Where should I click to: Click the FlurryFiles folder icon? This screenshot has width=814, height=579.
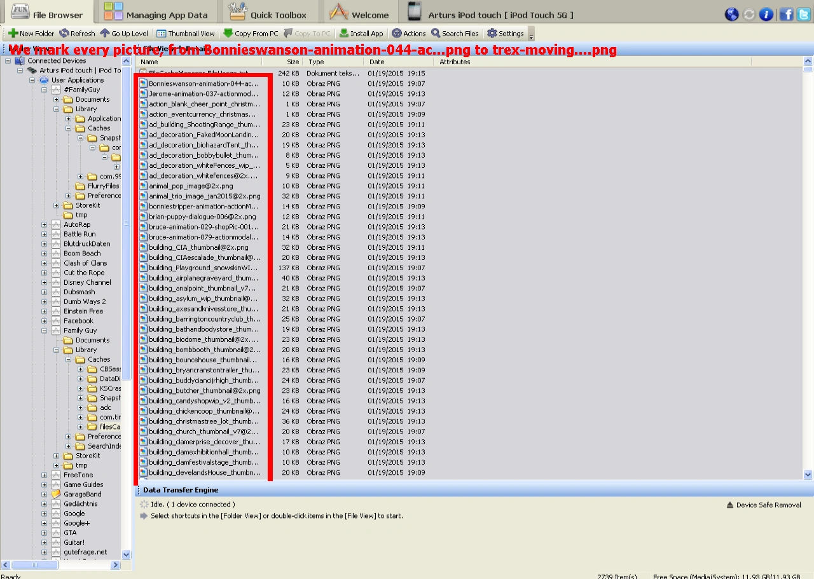(x=80, y=186)
